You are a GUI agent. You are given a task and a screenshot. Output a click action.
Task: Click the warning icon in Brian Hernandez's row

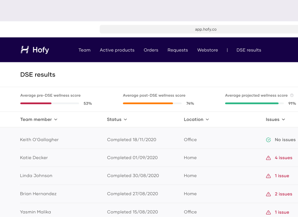tap(268, 194)
